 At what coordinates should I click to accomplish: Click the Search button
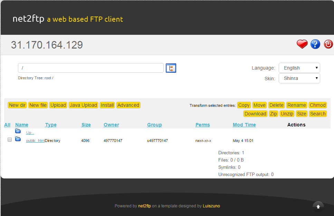318,114
